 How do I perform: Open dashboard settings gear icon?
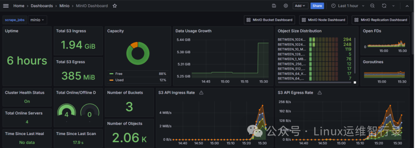[286, 6]
